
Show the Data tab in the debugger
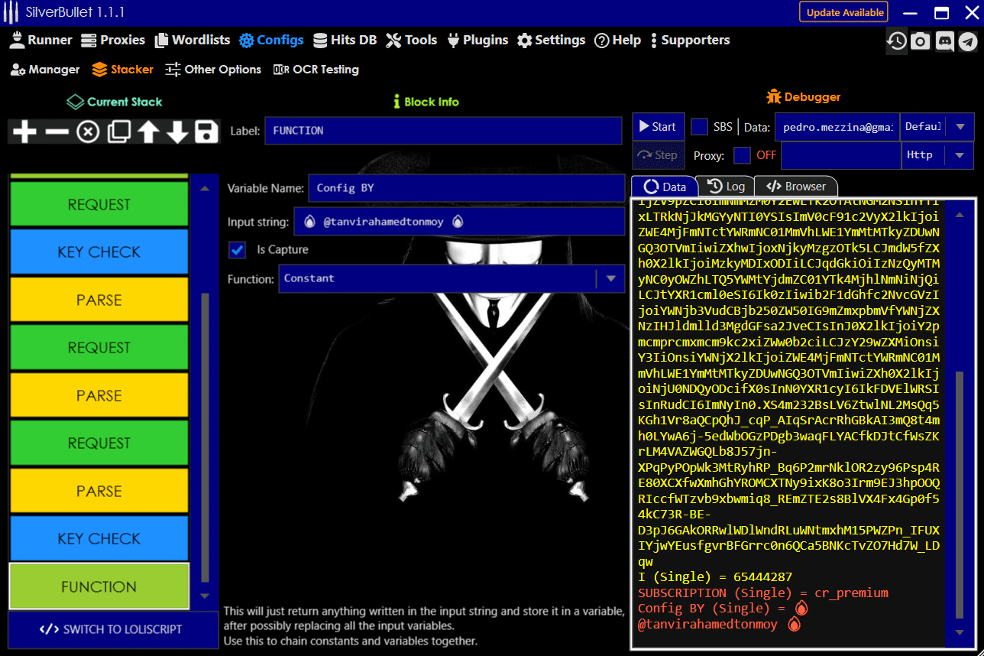tap(665, 187)
